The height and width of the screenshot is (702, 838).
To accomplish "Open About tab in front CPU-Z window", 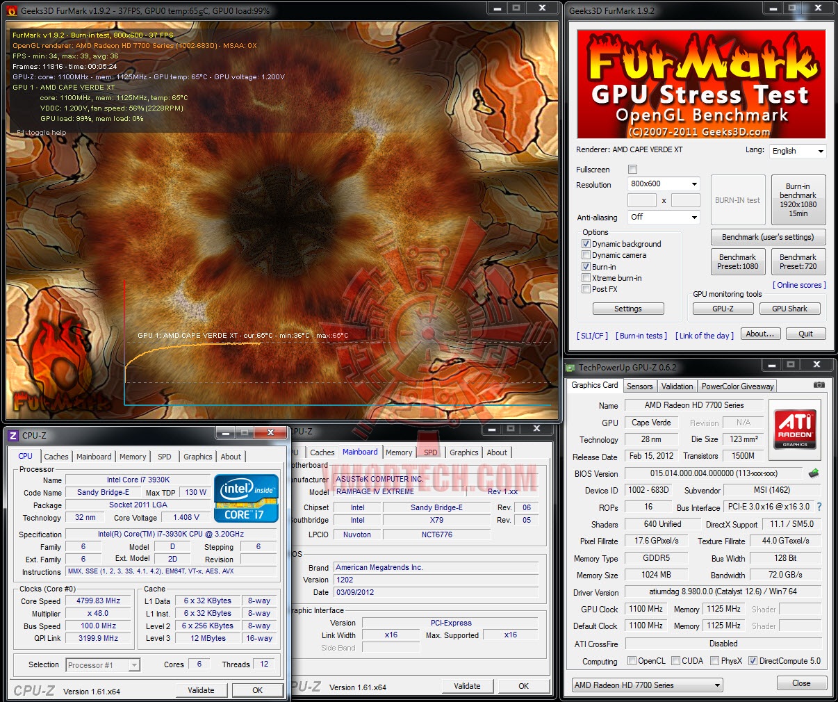I will (x=231, y=457).
